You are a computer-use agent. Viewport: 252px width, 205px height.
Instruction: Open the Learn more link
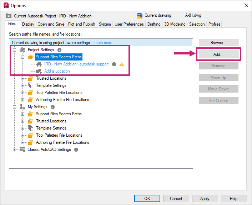tap(103, 43)
